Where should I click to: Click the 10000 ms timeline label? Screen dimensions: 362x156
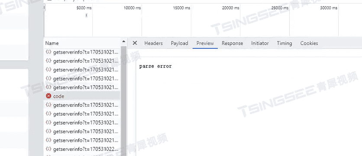[x=133, y=8]
